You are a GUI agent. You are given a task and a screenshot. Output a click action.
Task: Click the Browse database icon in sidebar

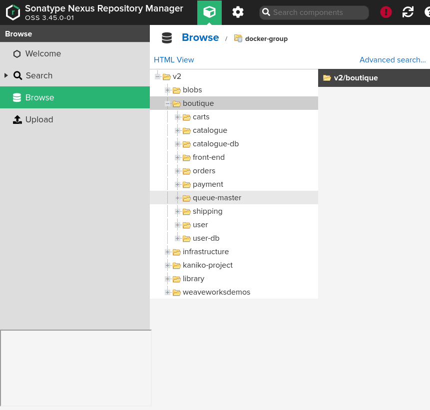point(17,98)
